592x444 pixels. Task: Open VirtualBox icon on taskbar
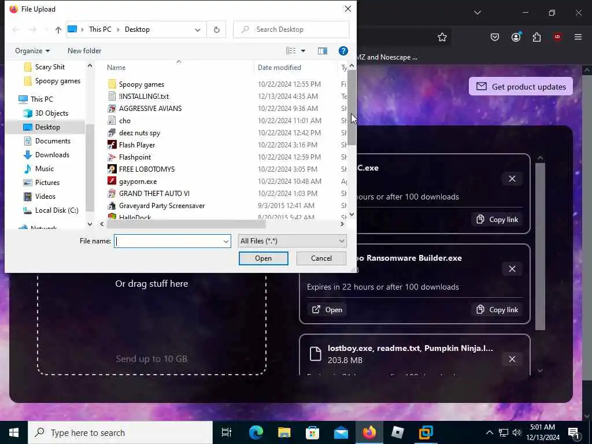pos(425,432)
